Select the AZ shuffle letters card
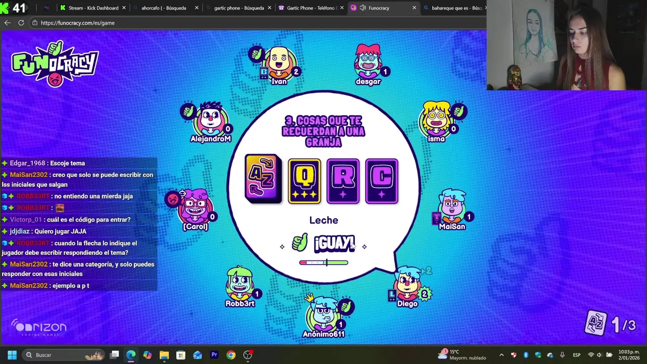647x364 pixels. coord(263,178)
